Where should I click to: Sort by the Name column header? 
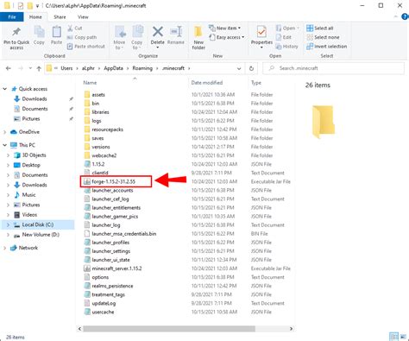click(x=90, y=83)
